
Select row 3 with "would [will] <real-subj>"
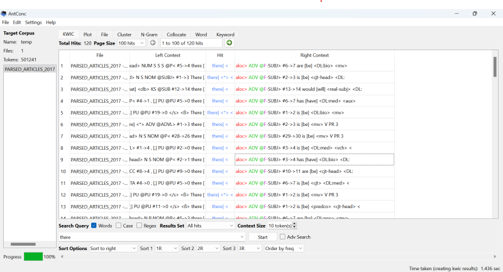pyautogui.click(x=226, y=89)
